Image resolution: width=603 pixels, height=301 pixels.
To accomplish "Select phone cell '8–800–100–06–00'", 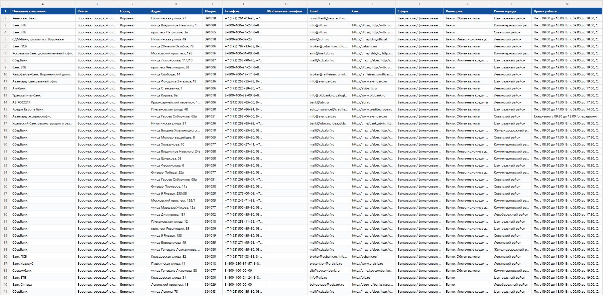I will coord(244,285).
